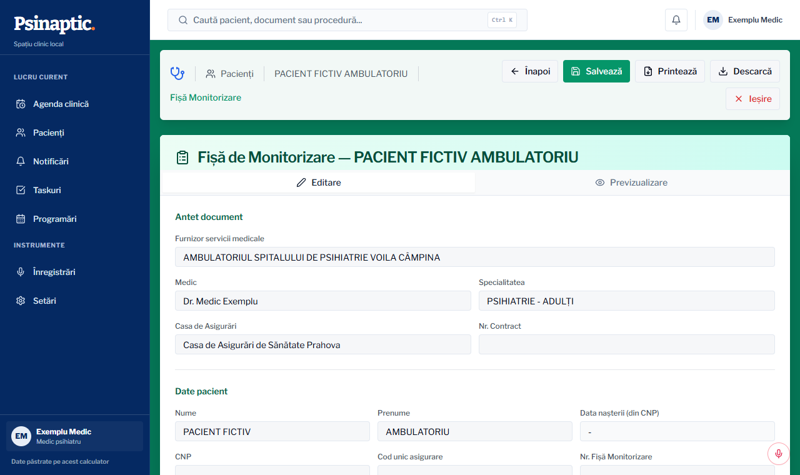This screenshot has height=475, width=800.
Task: Click 'Spațiu clinic local' text
Action: (39, 44)
